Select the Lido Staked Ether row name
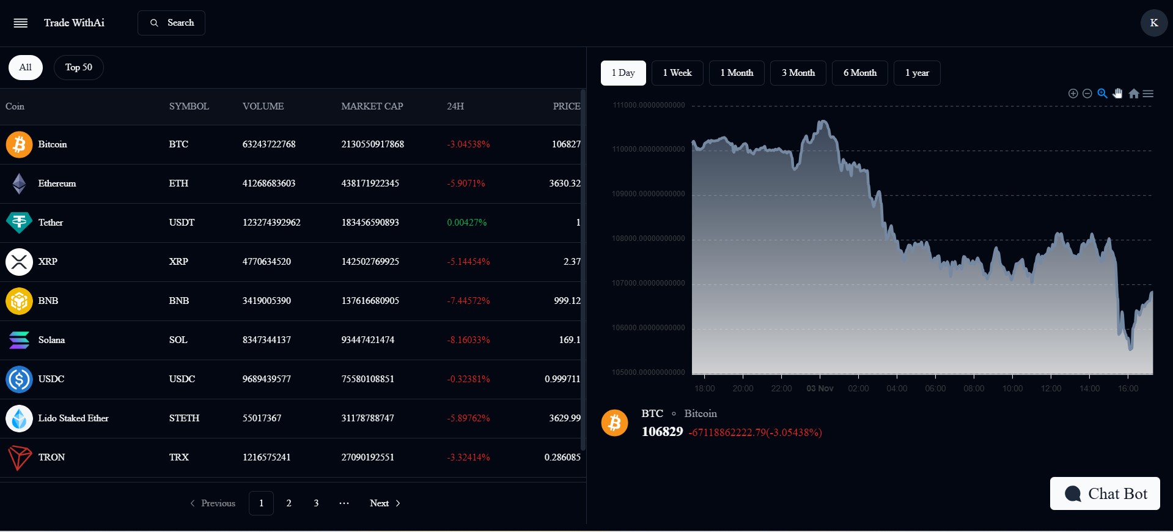The image size is (1173, 532). (x=73, y=418)
